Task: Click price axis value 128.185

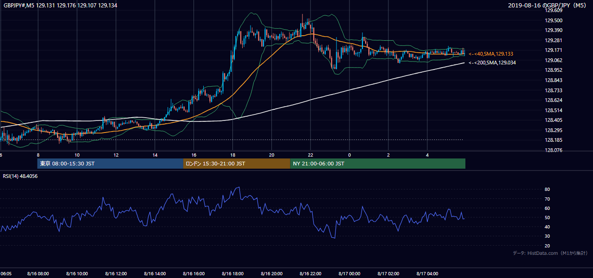Action: coord(553,140)
